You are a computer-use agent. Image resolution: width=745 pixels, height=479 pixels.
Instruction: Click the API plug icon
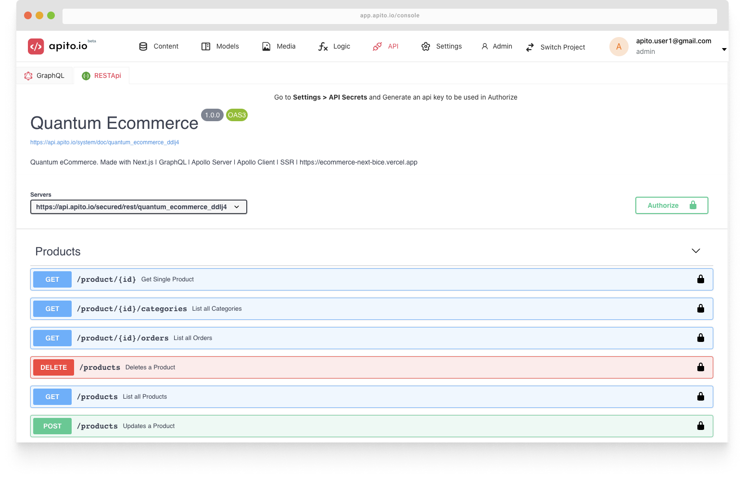[378, 47]
